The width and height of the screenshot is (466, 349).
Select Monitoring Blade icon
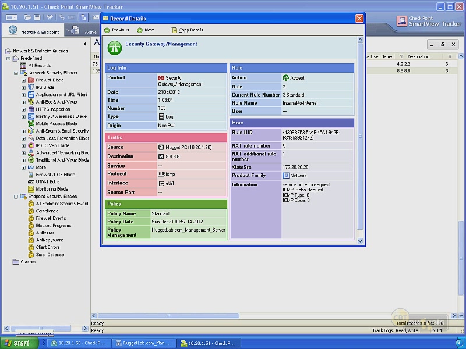coord(31,189)
